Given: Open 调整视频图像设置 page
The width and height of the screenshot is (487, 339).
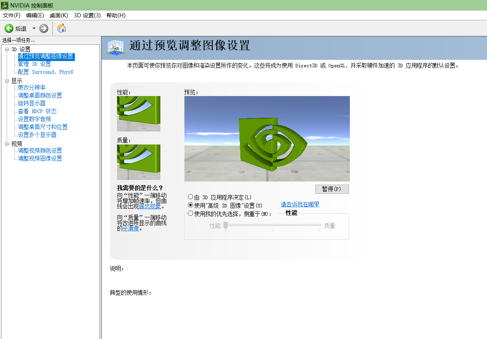Looking at the screenshot, I should pyautogui.click(x=40, y=158).
